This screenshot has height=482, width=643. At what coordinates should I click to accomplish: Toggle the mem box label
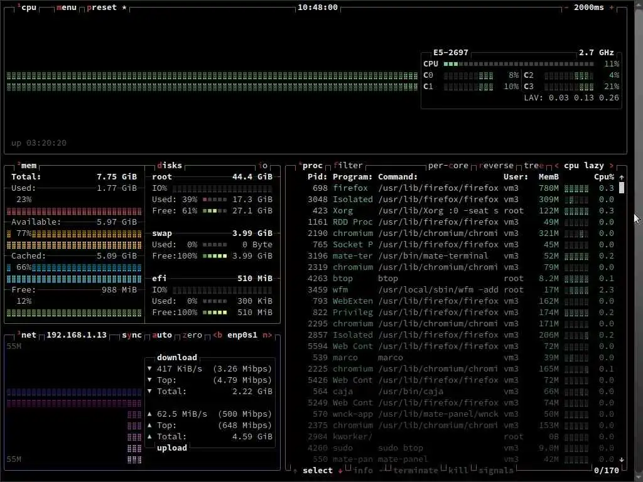pyautogui.click(x=27, y=166)
